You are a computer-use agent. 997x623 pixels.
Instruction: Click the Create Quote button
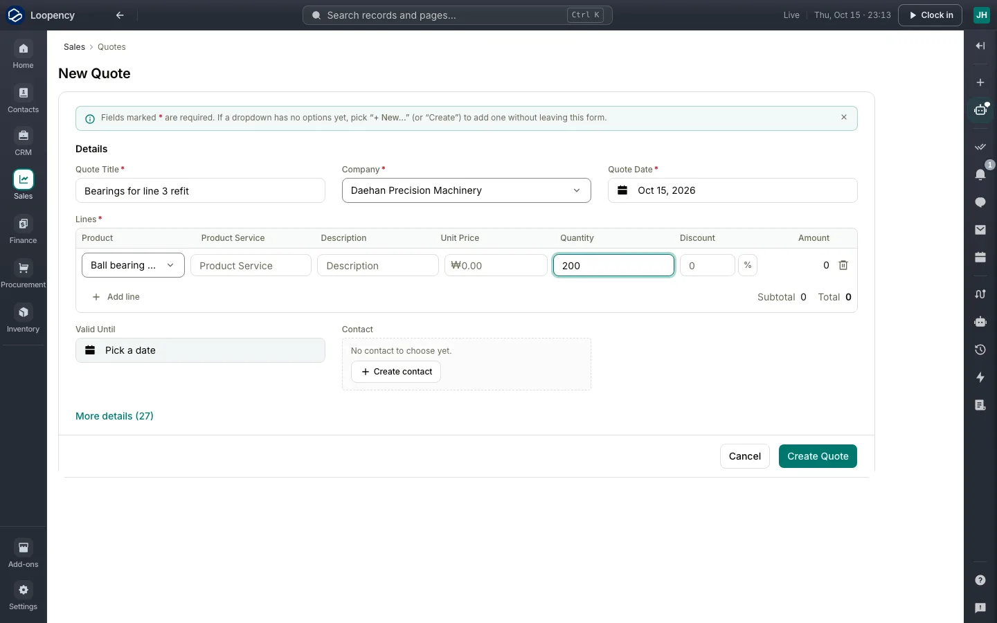click(818, 456)
